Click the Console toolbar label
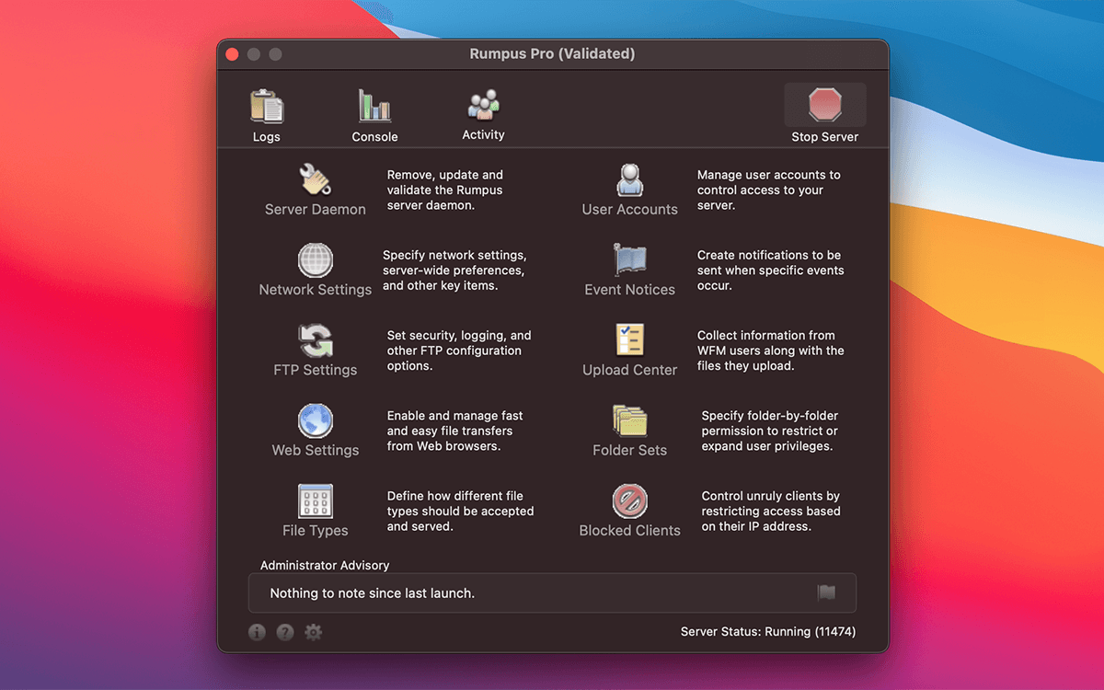Viewport: 1104px width, 690px height. coord(374,137)
